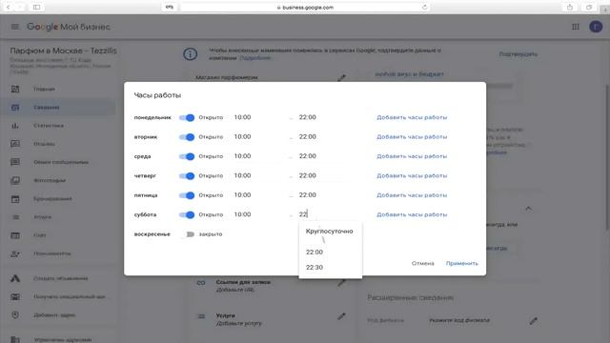Collapse section with the up chevron

(528, 209)
